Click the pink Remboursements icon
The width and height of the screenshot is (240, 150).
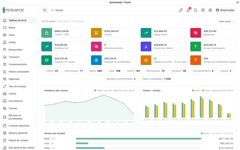pyautogui.click(x=96, y=46)
